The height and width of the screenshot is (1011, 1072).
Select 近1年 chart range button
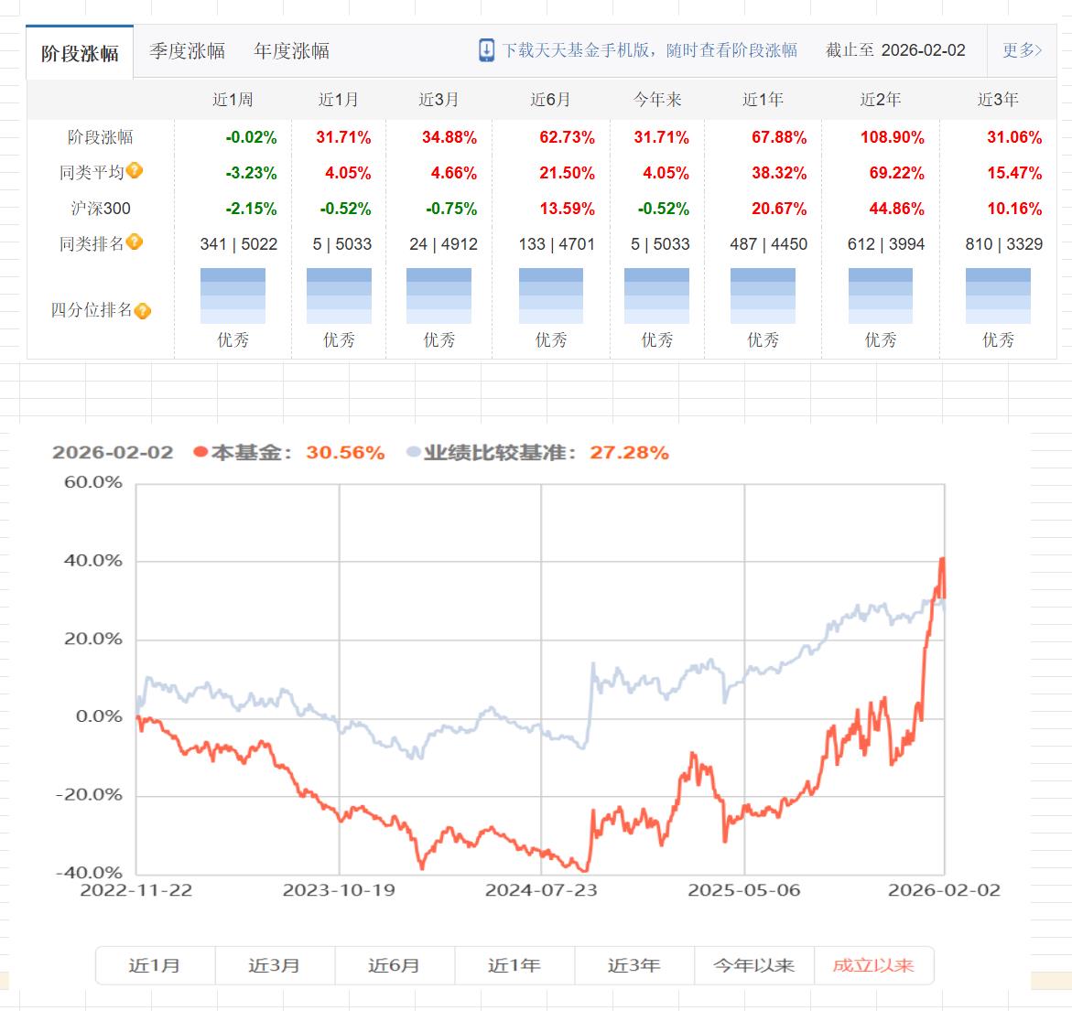[x=514, y=965]
